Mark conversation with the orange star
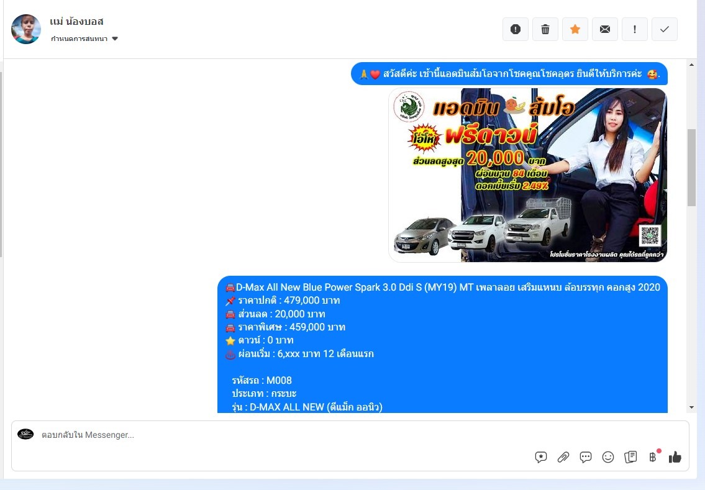 (x=575, y=29)
